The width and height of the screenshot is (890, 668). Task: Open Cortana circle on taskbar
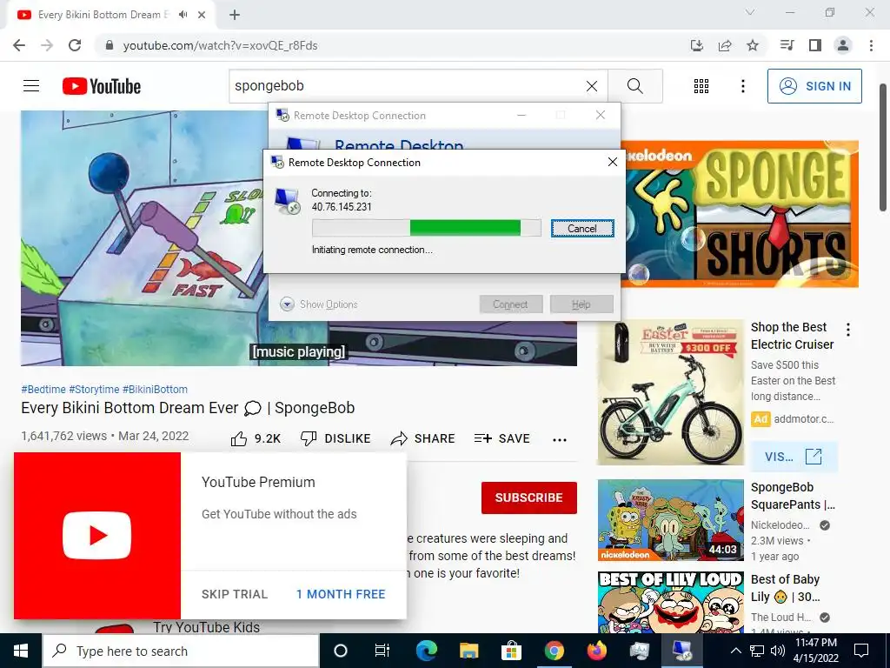(x=340, y=651)
